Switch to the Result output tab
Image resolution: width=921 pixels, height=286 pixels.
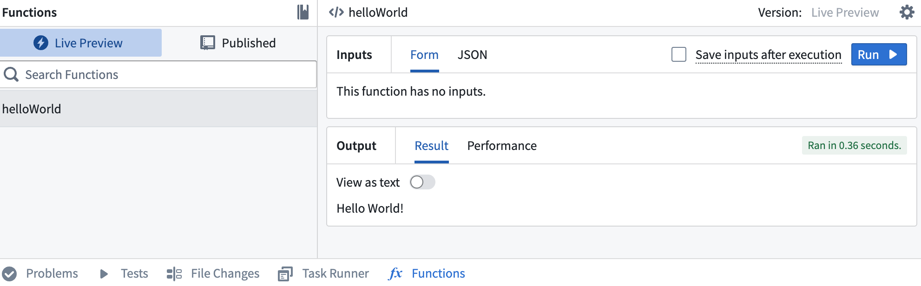coord(431,146)
